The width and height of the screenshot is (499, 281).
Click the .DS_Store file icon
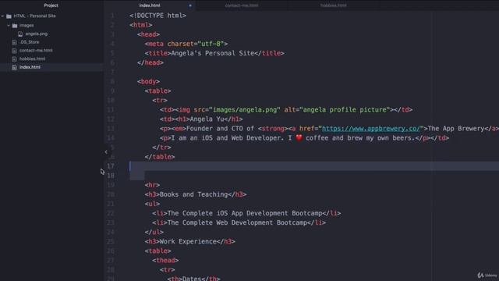click(14, 42)
